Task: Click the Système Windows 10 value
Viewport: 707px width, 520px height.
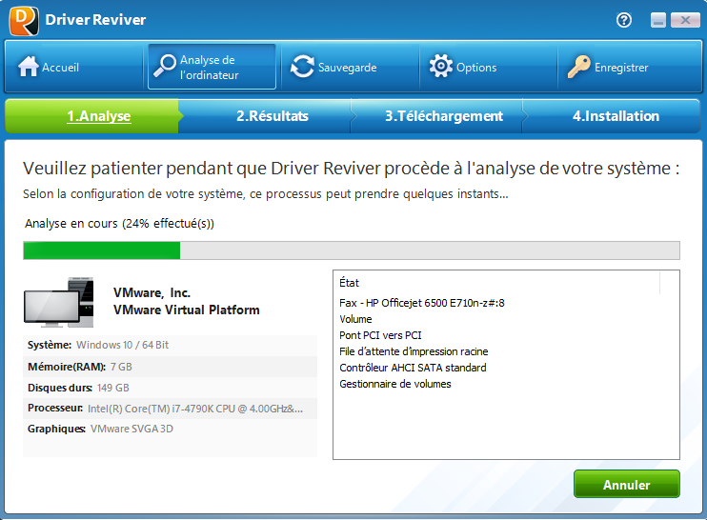Action: [x=122, y=345]
